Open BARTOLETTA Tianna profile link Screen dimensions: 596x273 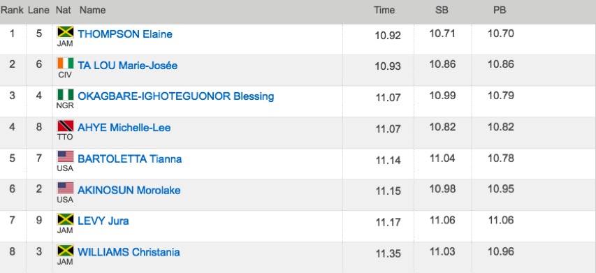(x=130, y=158)
